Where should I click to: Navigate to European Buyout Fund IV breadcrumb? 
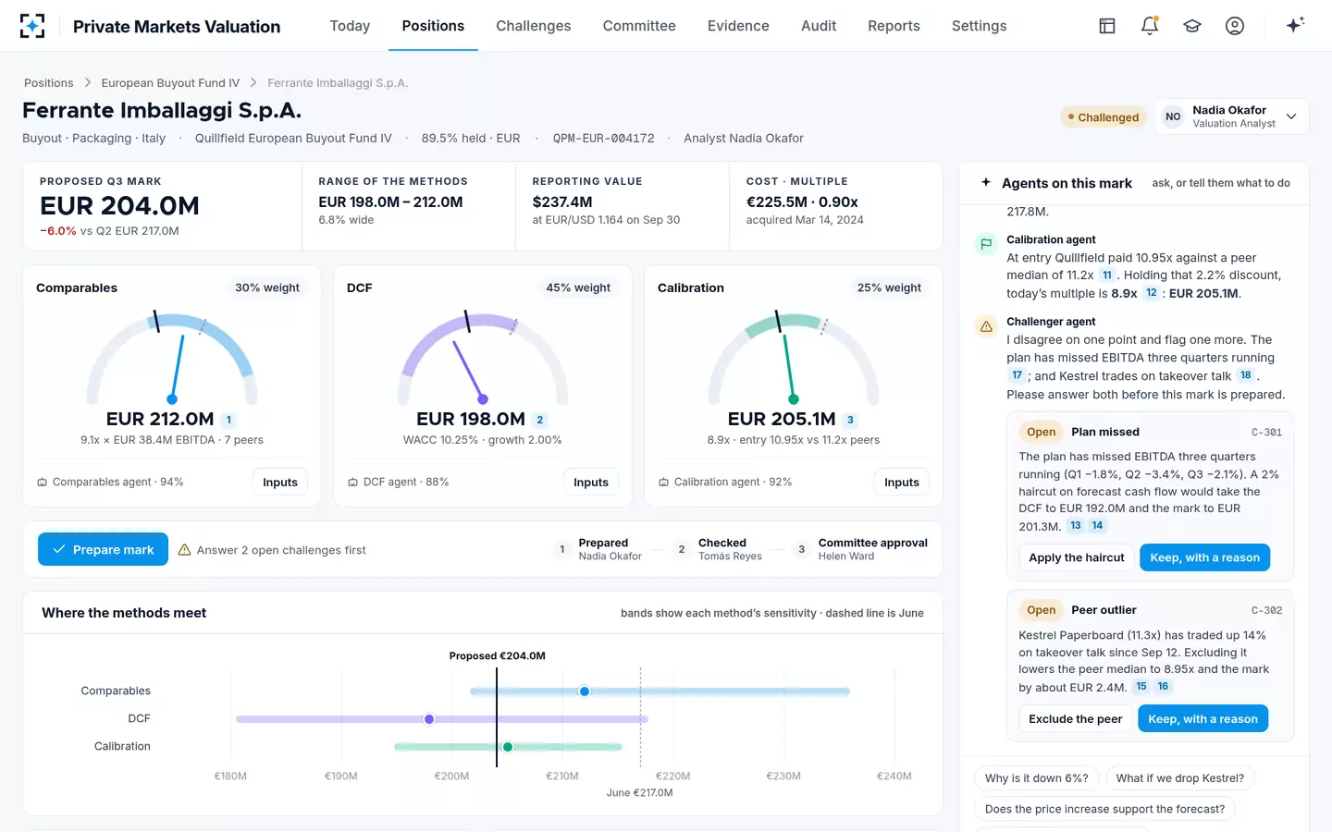tap(170, 83)
